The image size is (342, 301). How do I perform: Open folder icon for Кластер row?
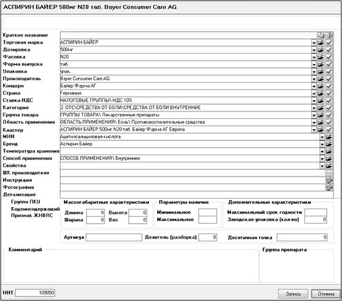click(321, 130)
